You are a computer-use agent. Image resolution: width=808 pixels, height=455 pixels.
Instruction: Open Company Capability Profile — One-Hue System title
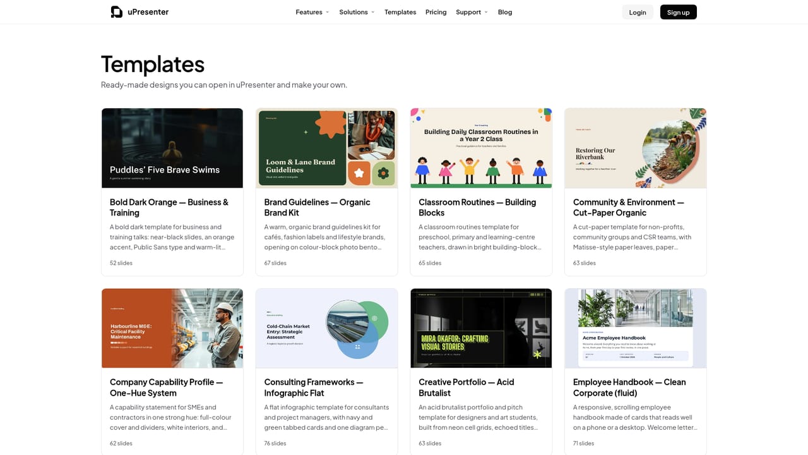[x=167, y=387]
